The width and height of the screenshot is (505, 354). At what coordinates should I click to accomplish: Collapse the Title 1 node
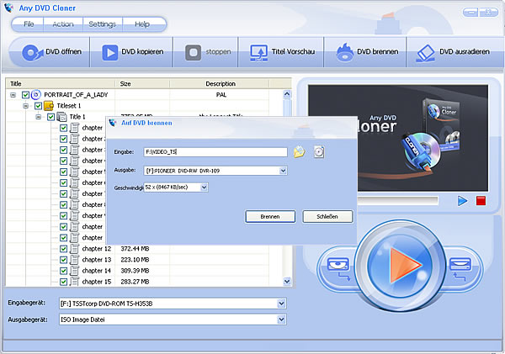click(x=38, y=117)
